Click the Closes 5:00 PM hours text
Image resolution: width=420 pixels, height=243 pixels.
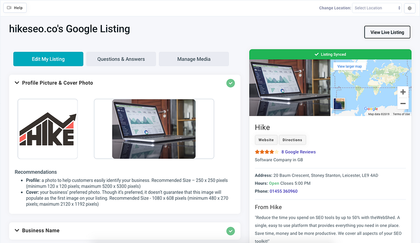pos(295,183)
